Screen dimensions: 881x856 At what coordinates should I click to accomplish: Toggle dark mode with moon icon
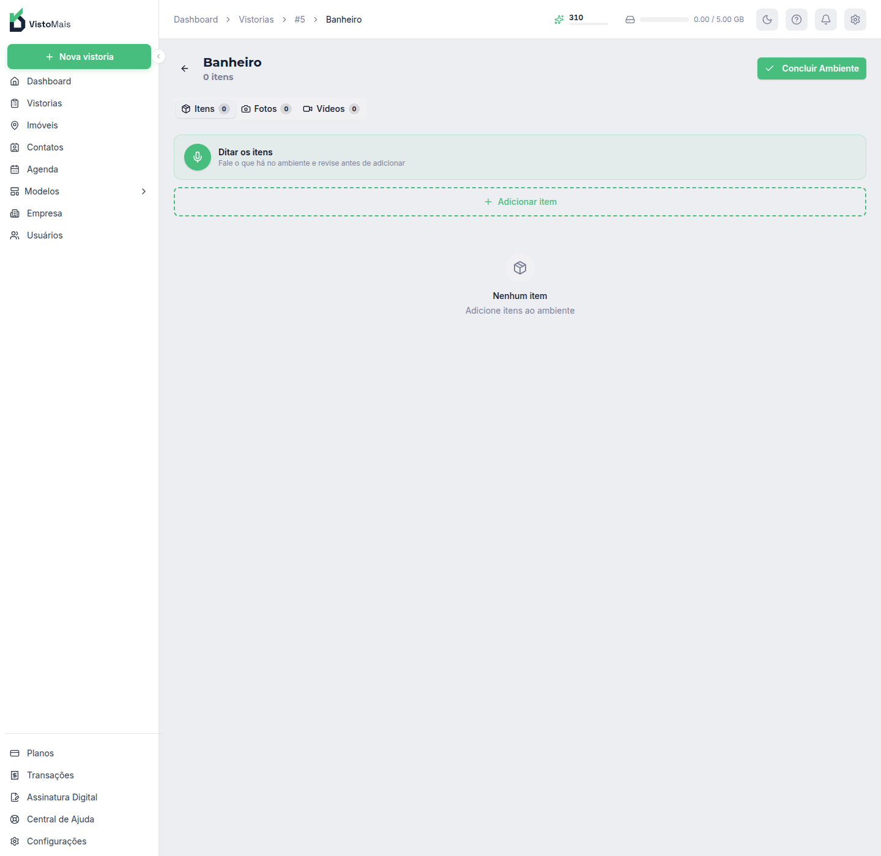click(767, 20)
